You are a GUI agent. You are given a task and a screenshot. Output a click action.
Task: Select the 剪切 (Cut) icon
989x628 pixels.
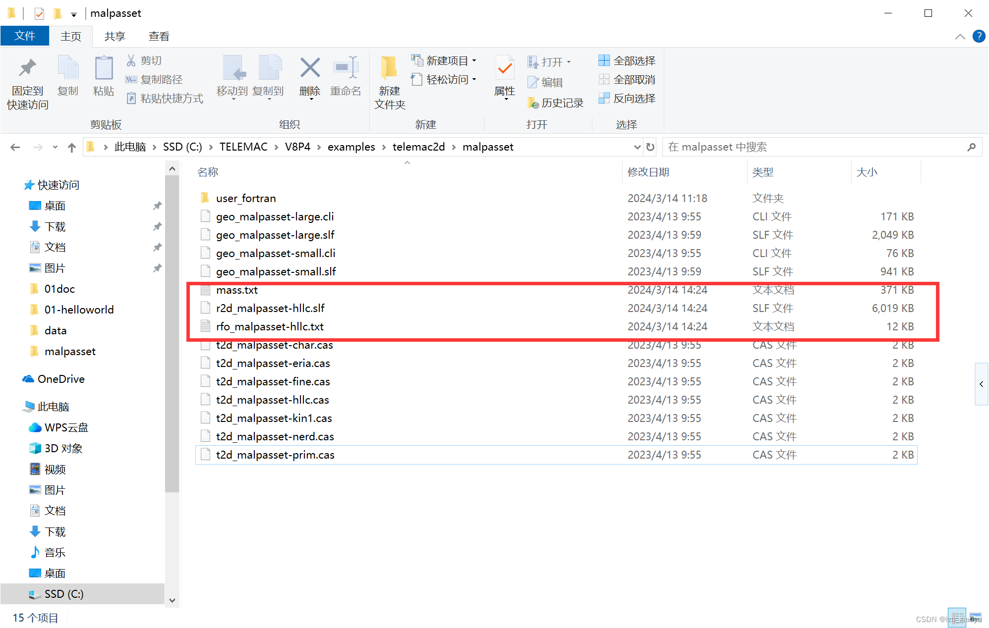(x=131, y=60)
